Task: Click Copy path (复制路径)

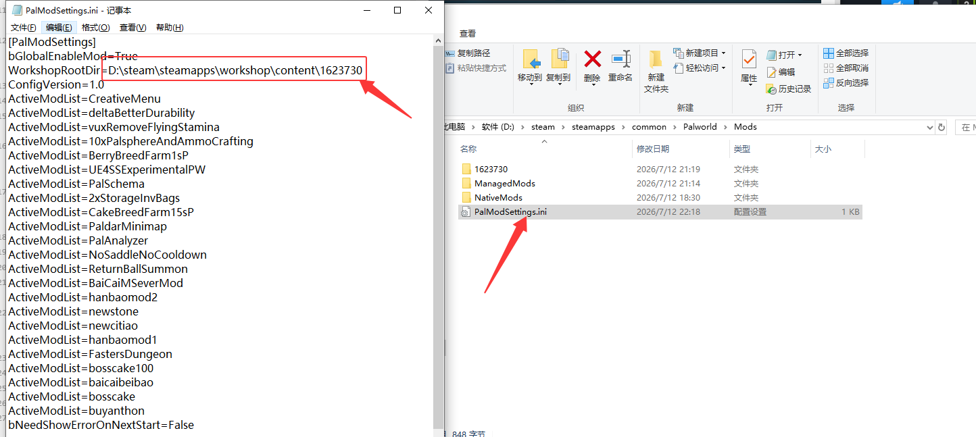Action: (x=468, y=53)
